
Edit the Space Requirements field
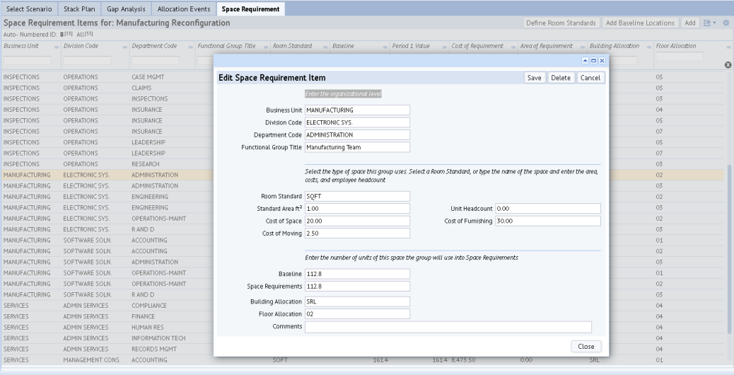357,286
